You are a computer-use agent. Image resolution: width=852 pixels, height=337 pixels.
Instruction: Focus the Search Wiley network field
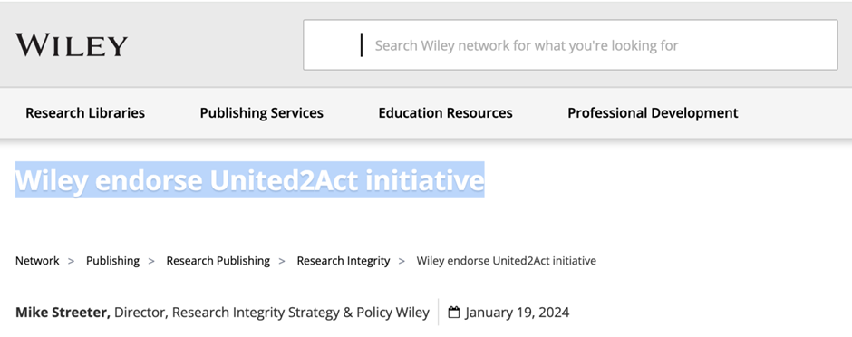(x=570, y=45)
